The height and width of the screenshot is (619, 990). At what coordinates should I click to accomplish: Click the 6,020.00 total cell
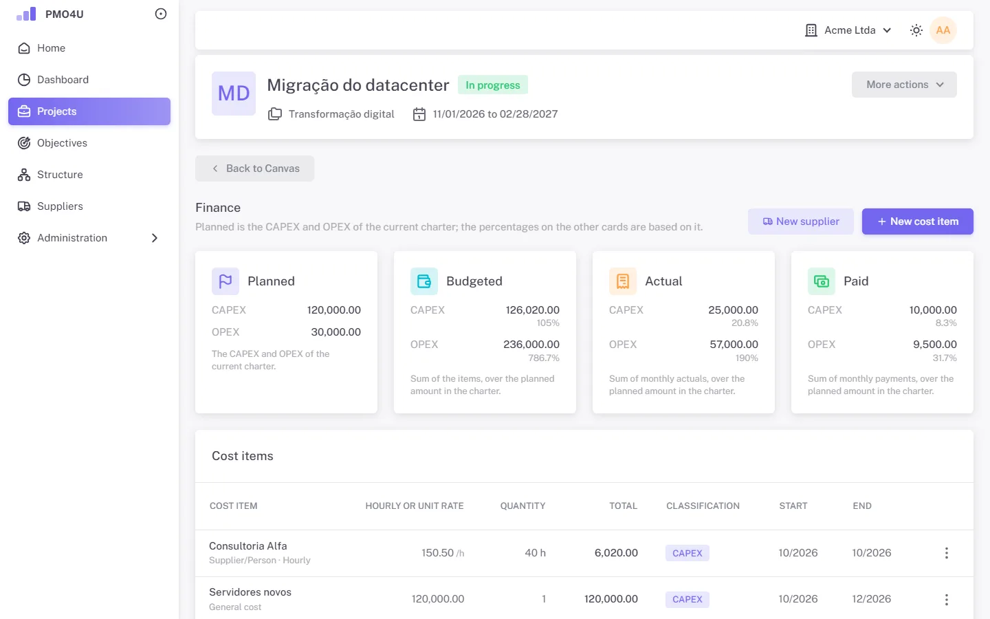pos(617,553)
